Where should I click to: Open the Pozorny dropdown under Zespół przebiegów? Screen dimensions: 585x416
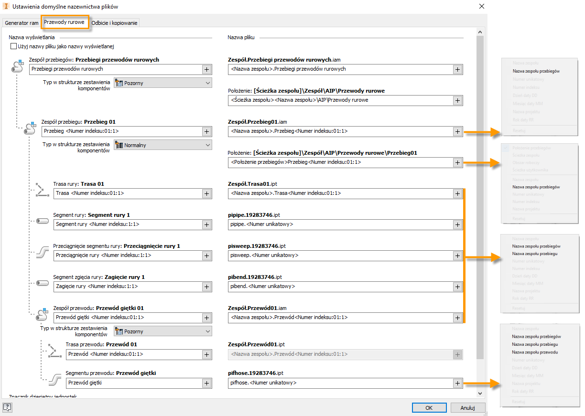(162, 83)
